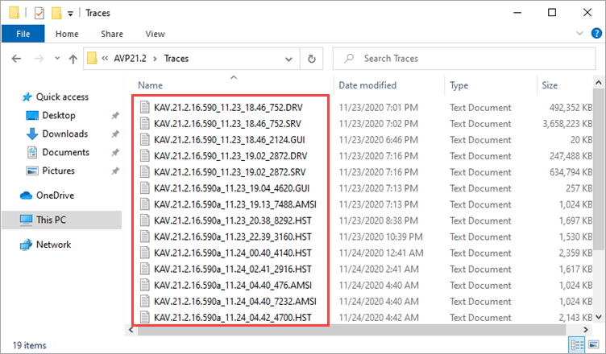Open the address bar history dropdown

[288, 59]
